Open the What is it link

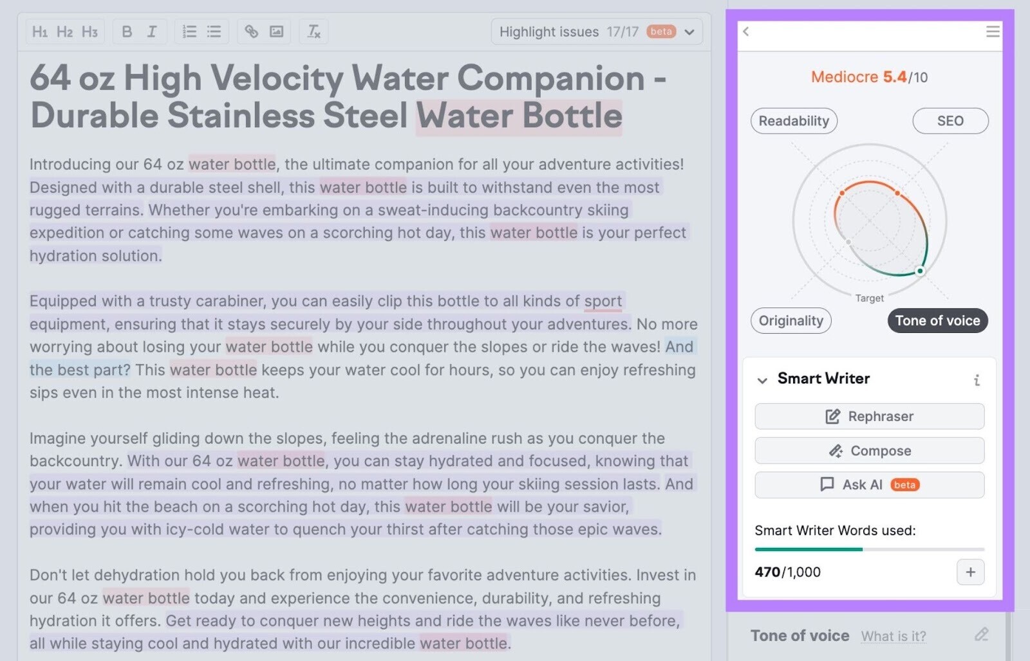tap(894, 636)
